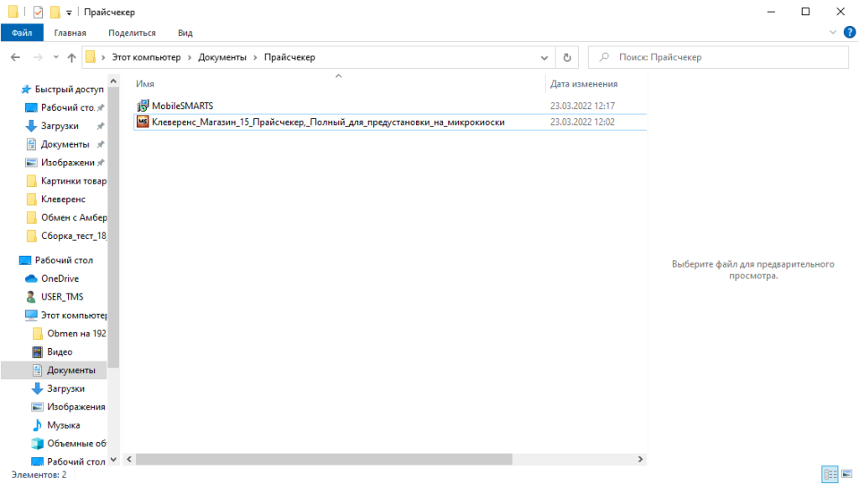Open the Картинки товар folder
The height and width of the screenshot is (484, 859).
74,180
